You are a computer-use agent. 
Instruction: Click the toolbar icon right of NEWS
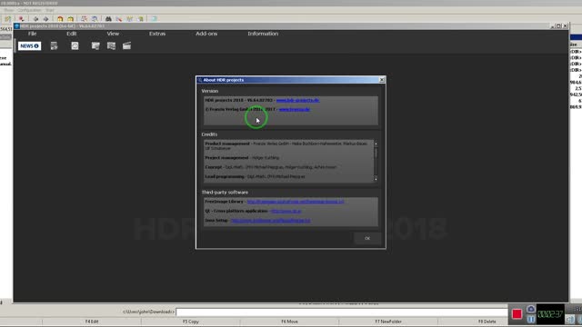click(55, 46)
